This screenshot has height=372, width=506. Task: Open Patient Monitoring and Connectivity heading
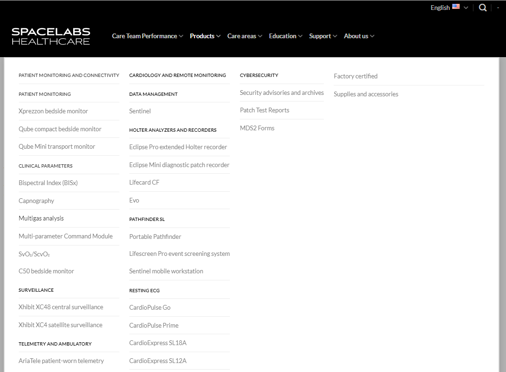[69, 75]
